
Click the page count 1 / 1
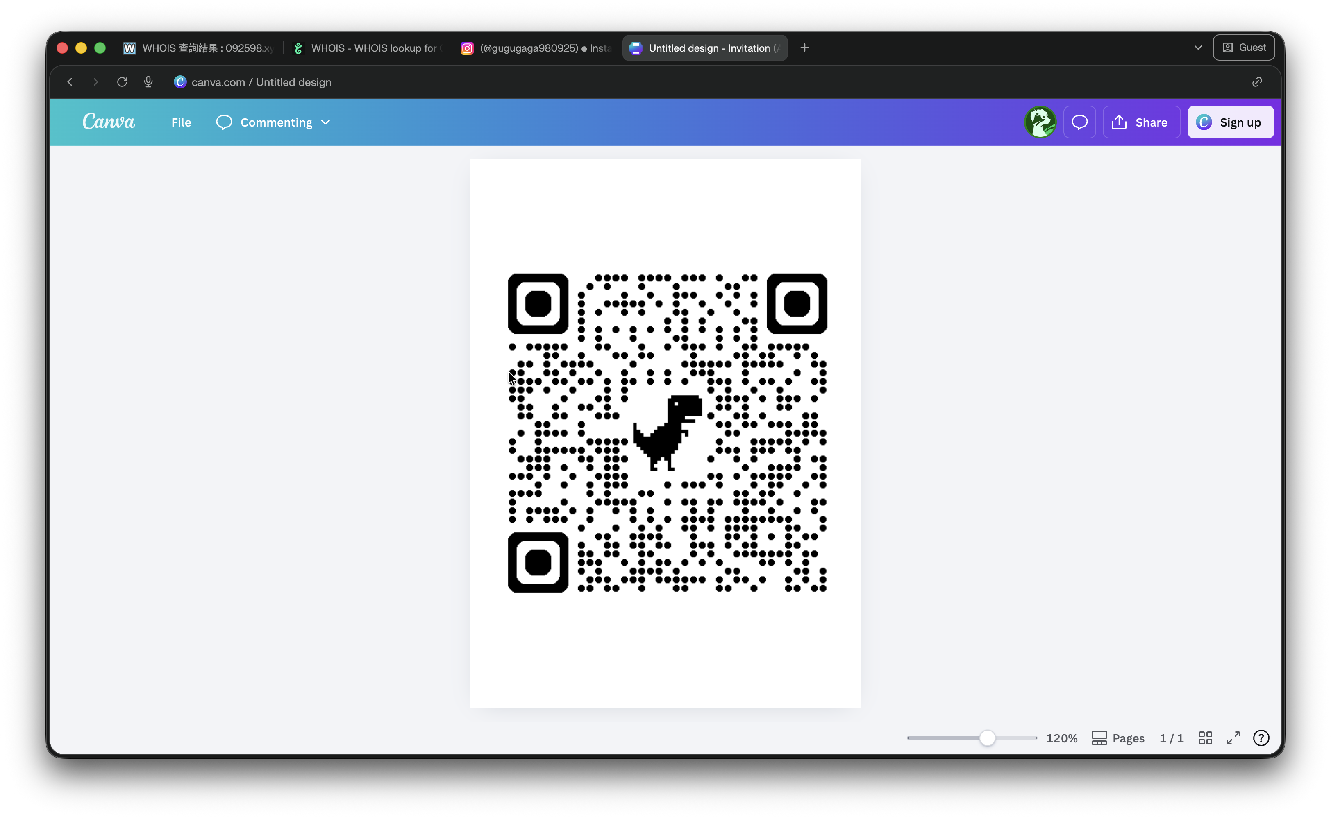coord(1171,738)
